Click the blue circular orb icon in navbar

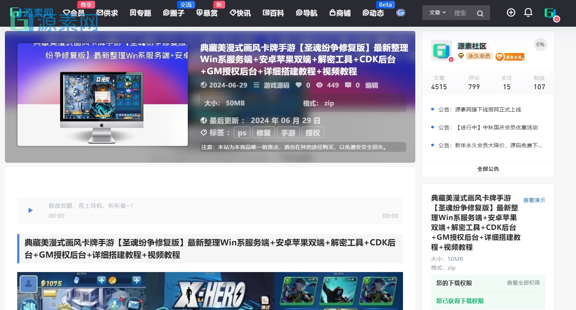tap(401, 13)
